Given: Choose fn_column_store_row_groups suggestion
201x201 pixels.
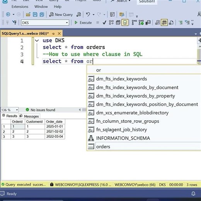Looking at the screenshot, I should [144, 121].
